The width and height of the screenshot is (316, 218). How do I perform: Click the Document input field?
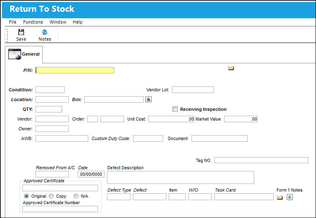tap(220, 138)
